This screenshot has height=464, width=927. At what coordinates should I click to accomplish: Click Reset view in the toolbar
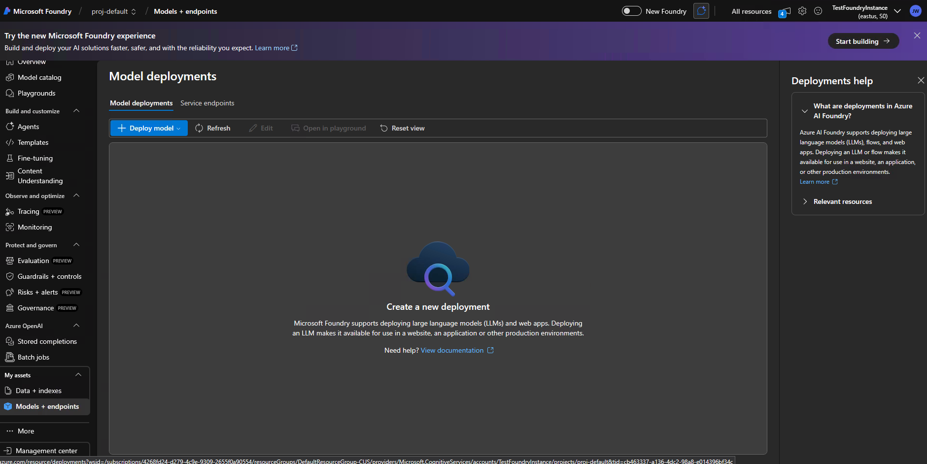[x=402, y=128]
